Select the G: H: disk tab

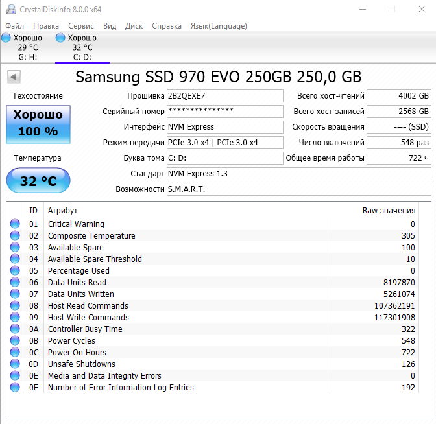click(x=27, y=47)
